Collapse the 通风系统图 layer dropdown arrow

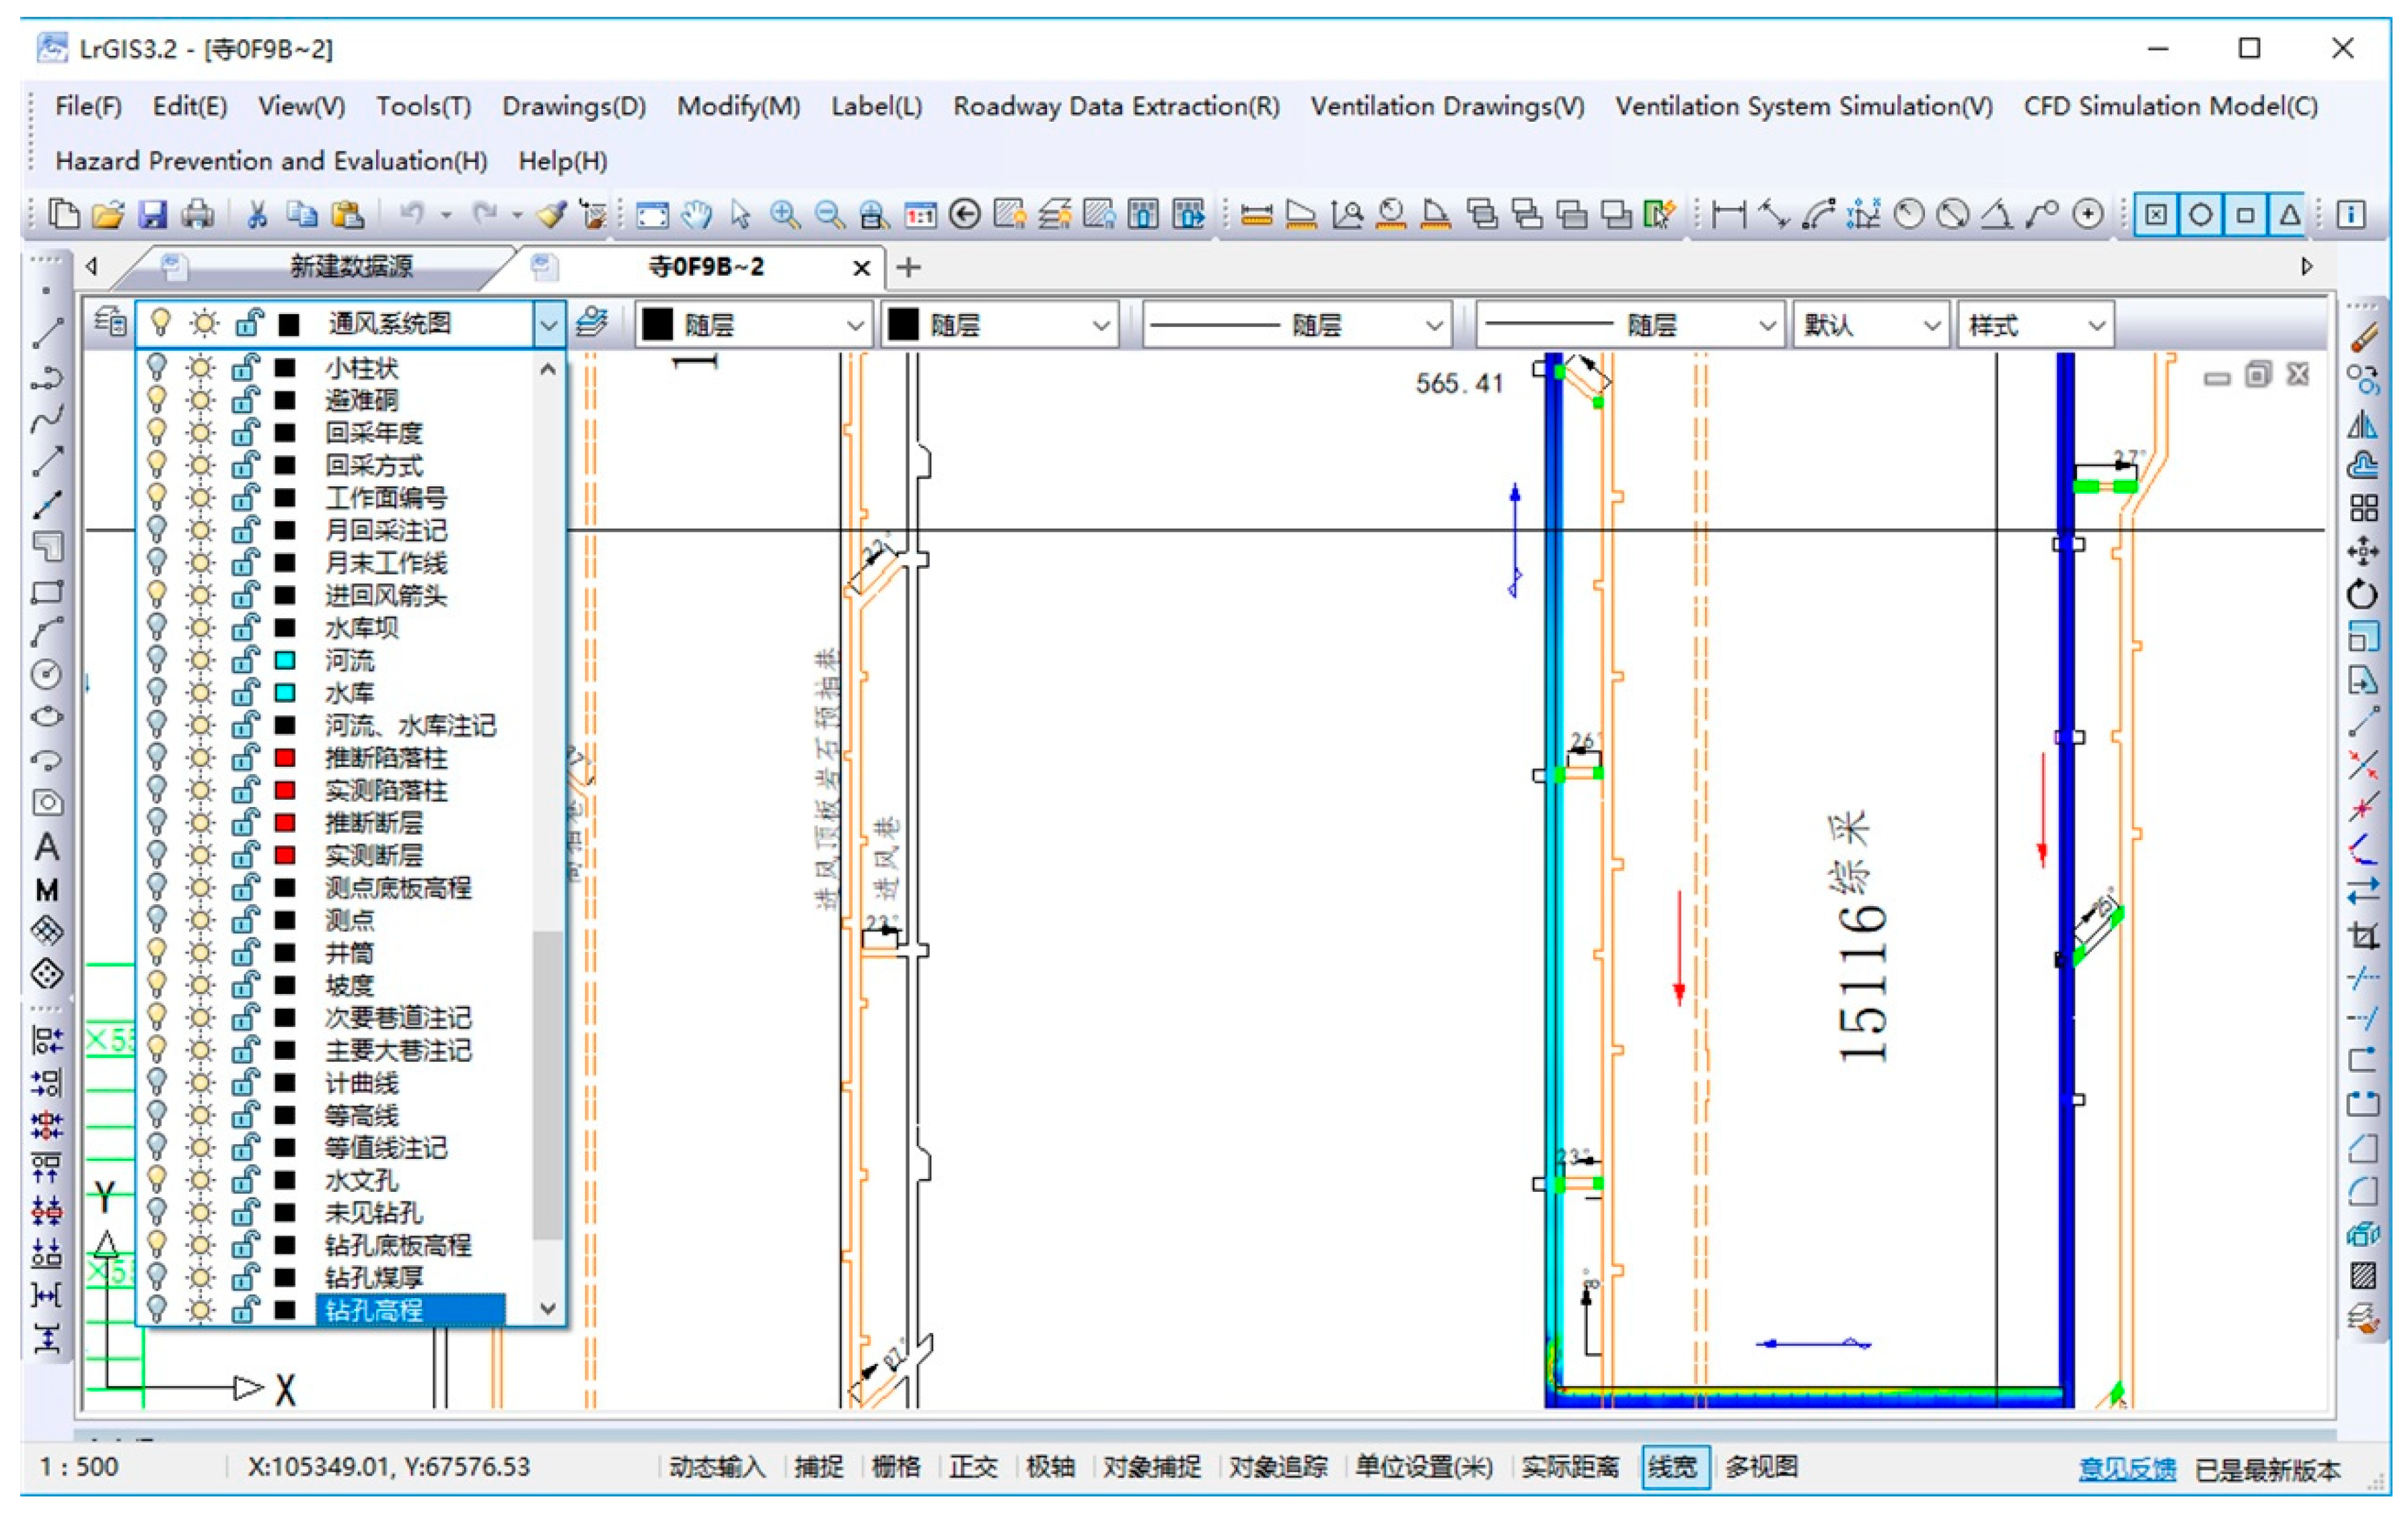tap(548, 325)
